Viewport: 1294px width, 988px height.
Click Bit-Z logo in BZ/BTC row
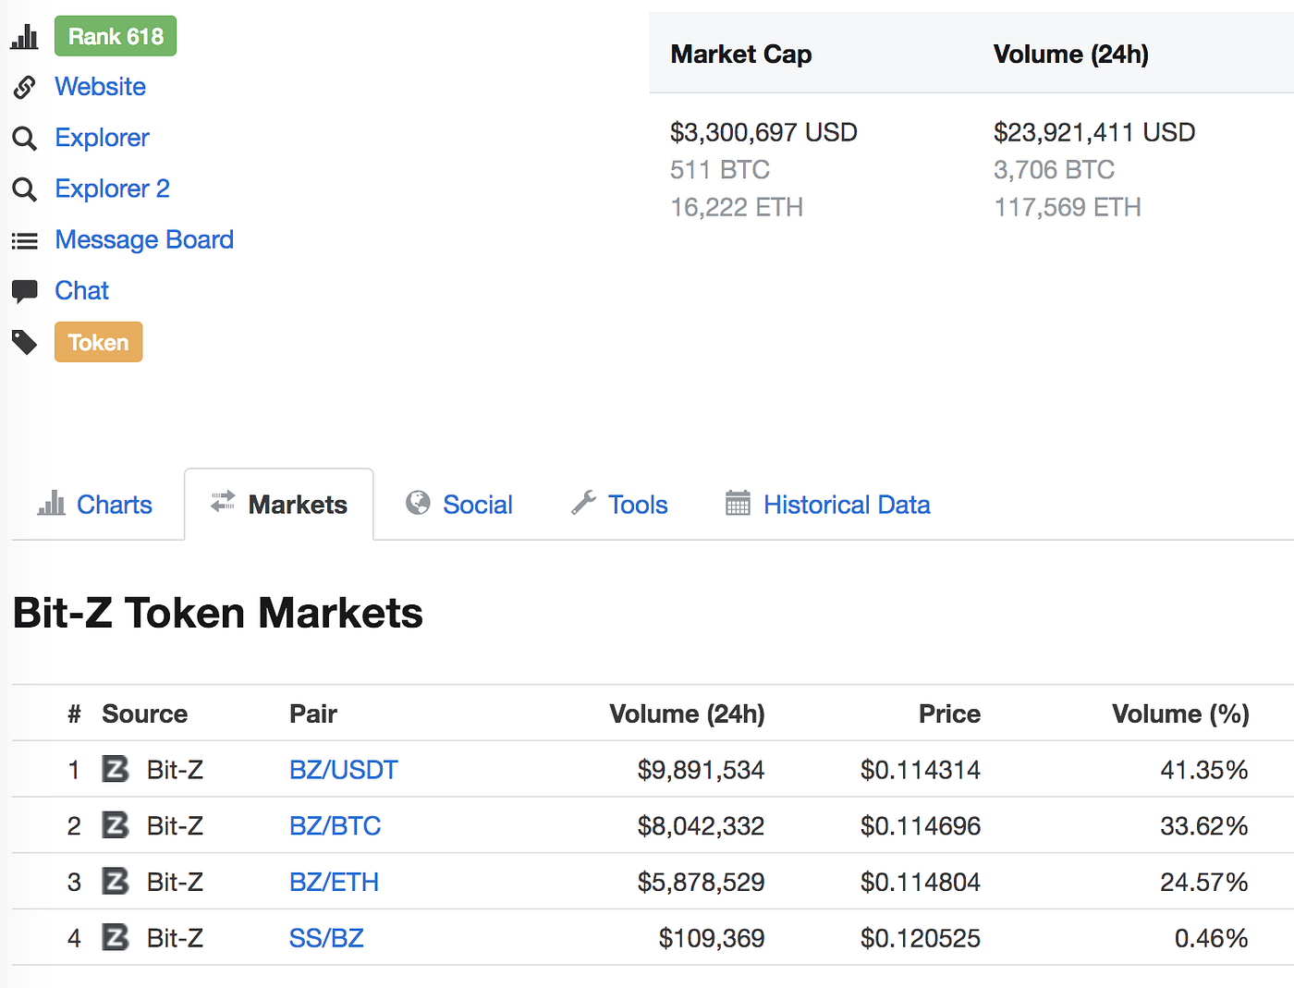point(116,824)
